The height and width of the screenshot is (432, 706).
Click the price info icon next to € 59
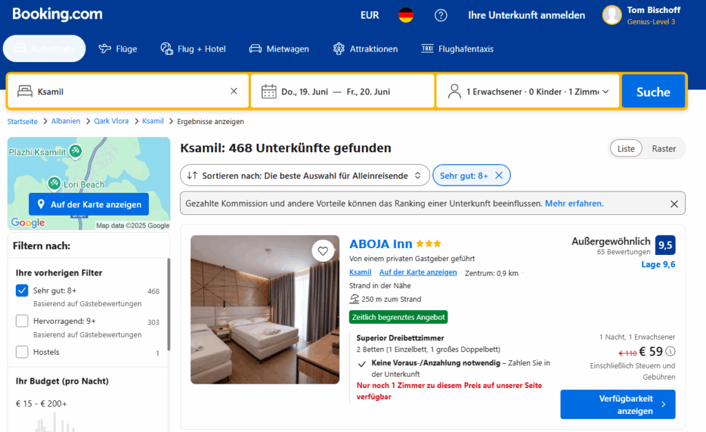tap(670, 351)
